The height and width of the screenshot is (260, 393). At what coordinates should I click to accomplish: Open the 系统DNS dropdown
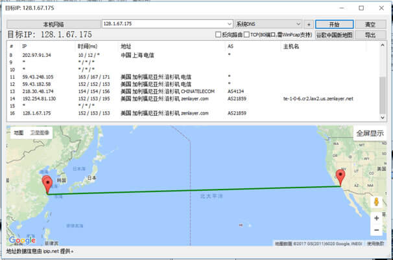[x=298, y=24]
